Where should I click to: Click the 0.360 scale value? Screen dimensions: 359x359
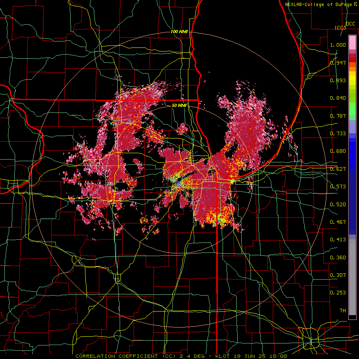click(x=338, y=258)
